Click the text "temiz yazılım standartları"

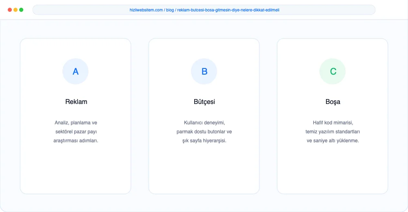point(333,132)
